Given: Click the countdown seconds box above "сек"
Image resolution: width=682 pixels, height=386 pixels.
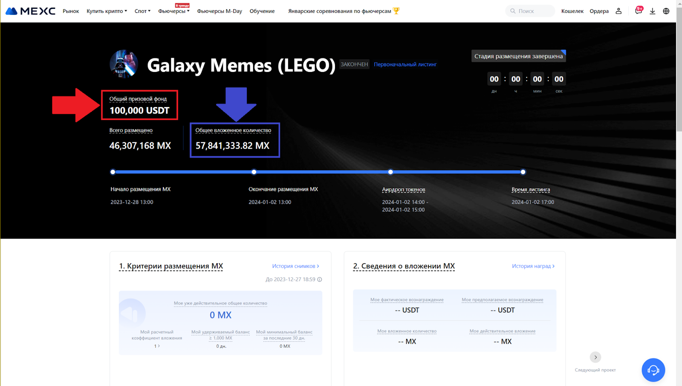Looking at the screenshot, I should pyautogui.click(x=559, y=79).
